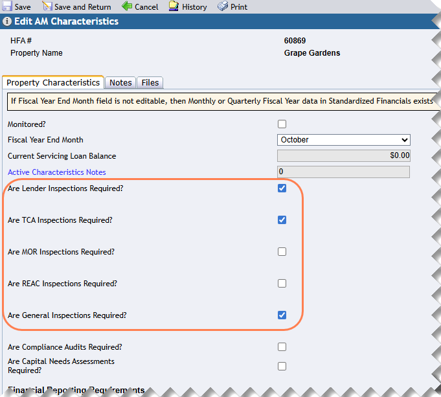Screen dimensions: 441x397
Task: Enable the Monitored checkbox
Action: click(x=282, y=124)
